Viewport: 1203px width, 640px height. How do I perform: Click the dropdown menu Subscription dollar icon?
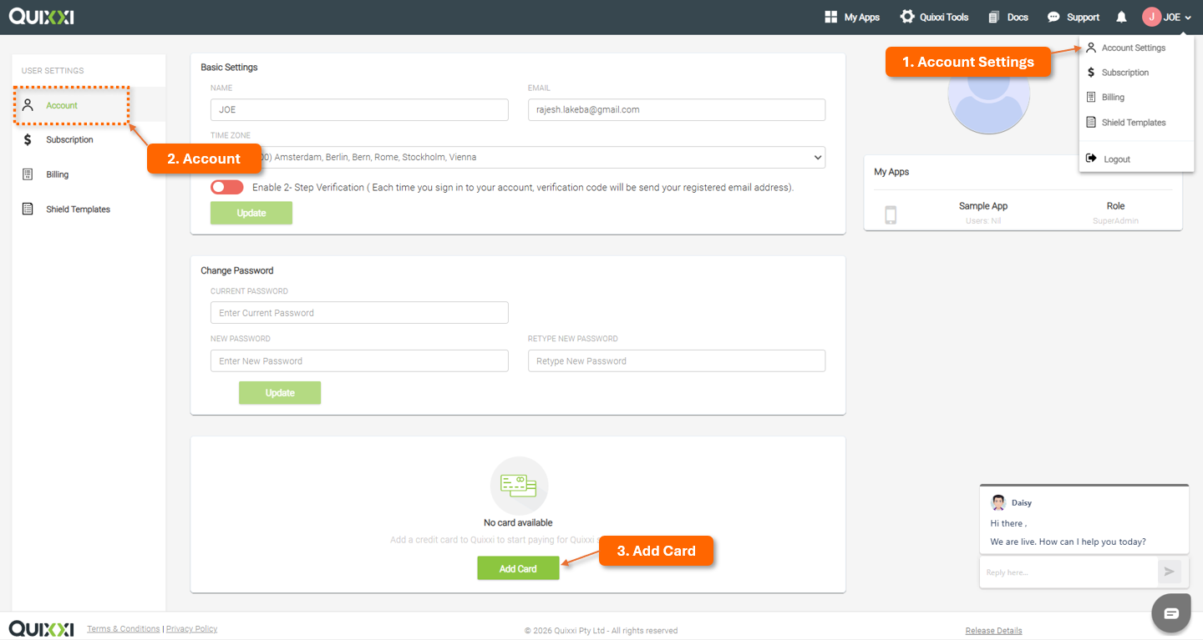pos(1091,73)
